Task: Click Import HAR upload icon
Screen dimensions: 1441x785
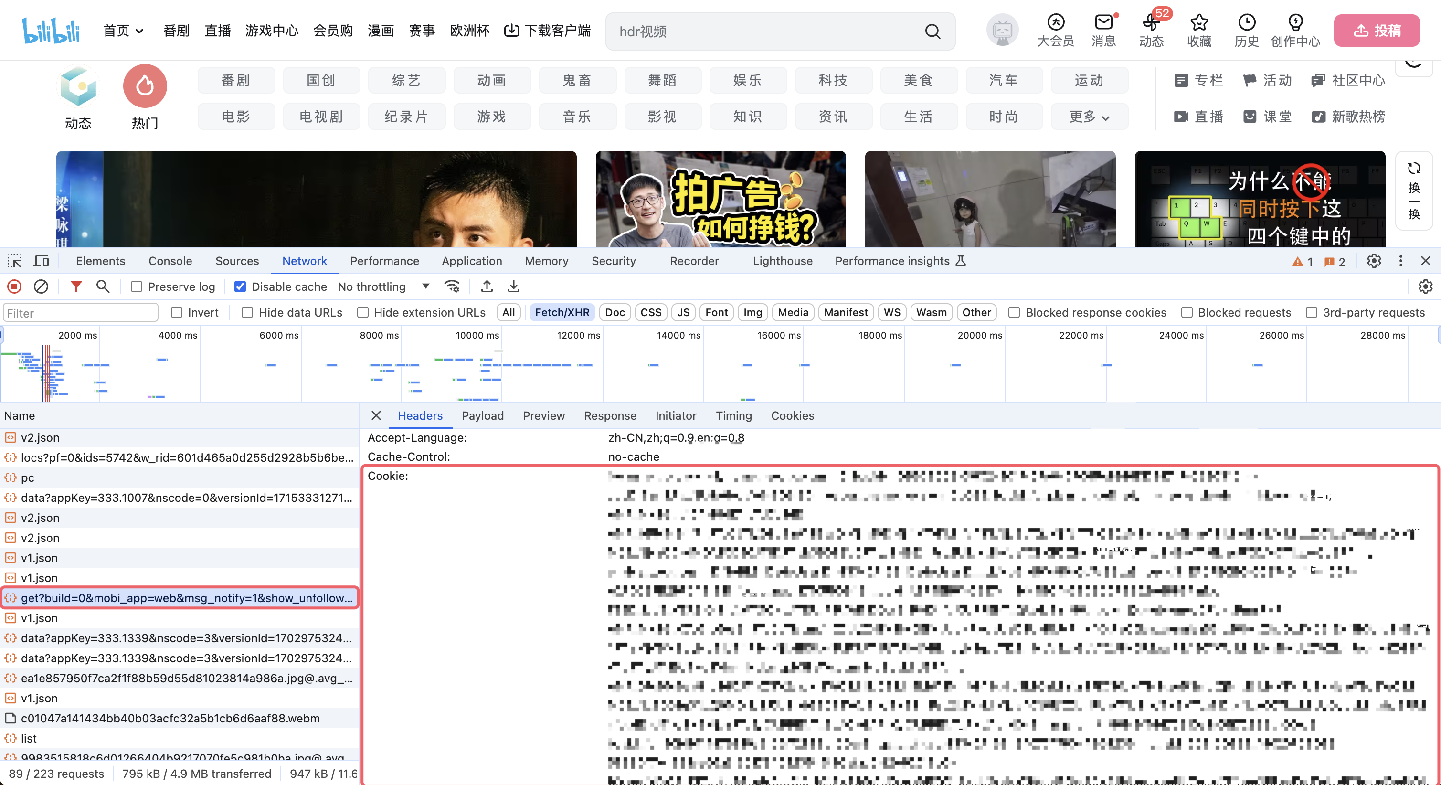Action: [x=487, y=286]
